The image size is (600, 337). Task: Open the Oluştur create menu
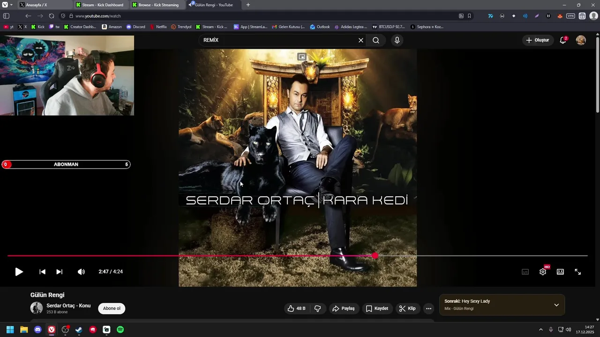pos(537,40)
